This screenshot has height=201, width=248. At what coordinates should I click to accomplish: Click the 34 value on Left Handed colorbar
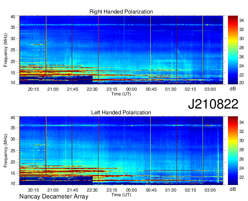click(x=241, y=122)
